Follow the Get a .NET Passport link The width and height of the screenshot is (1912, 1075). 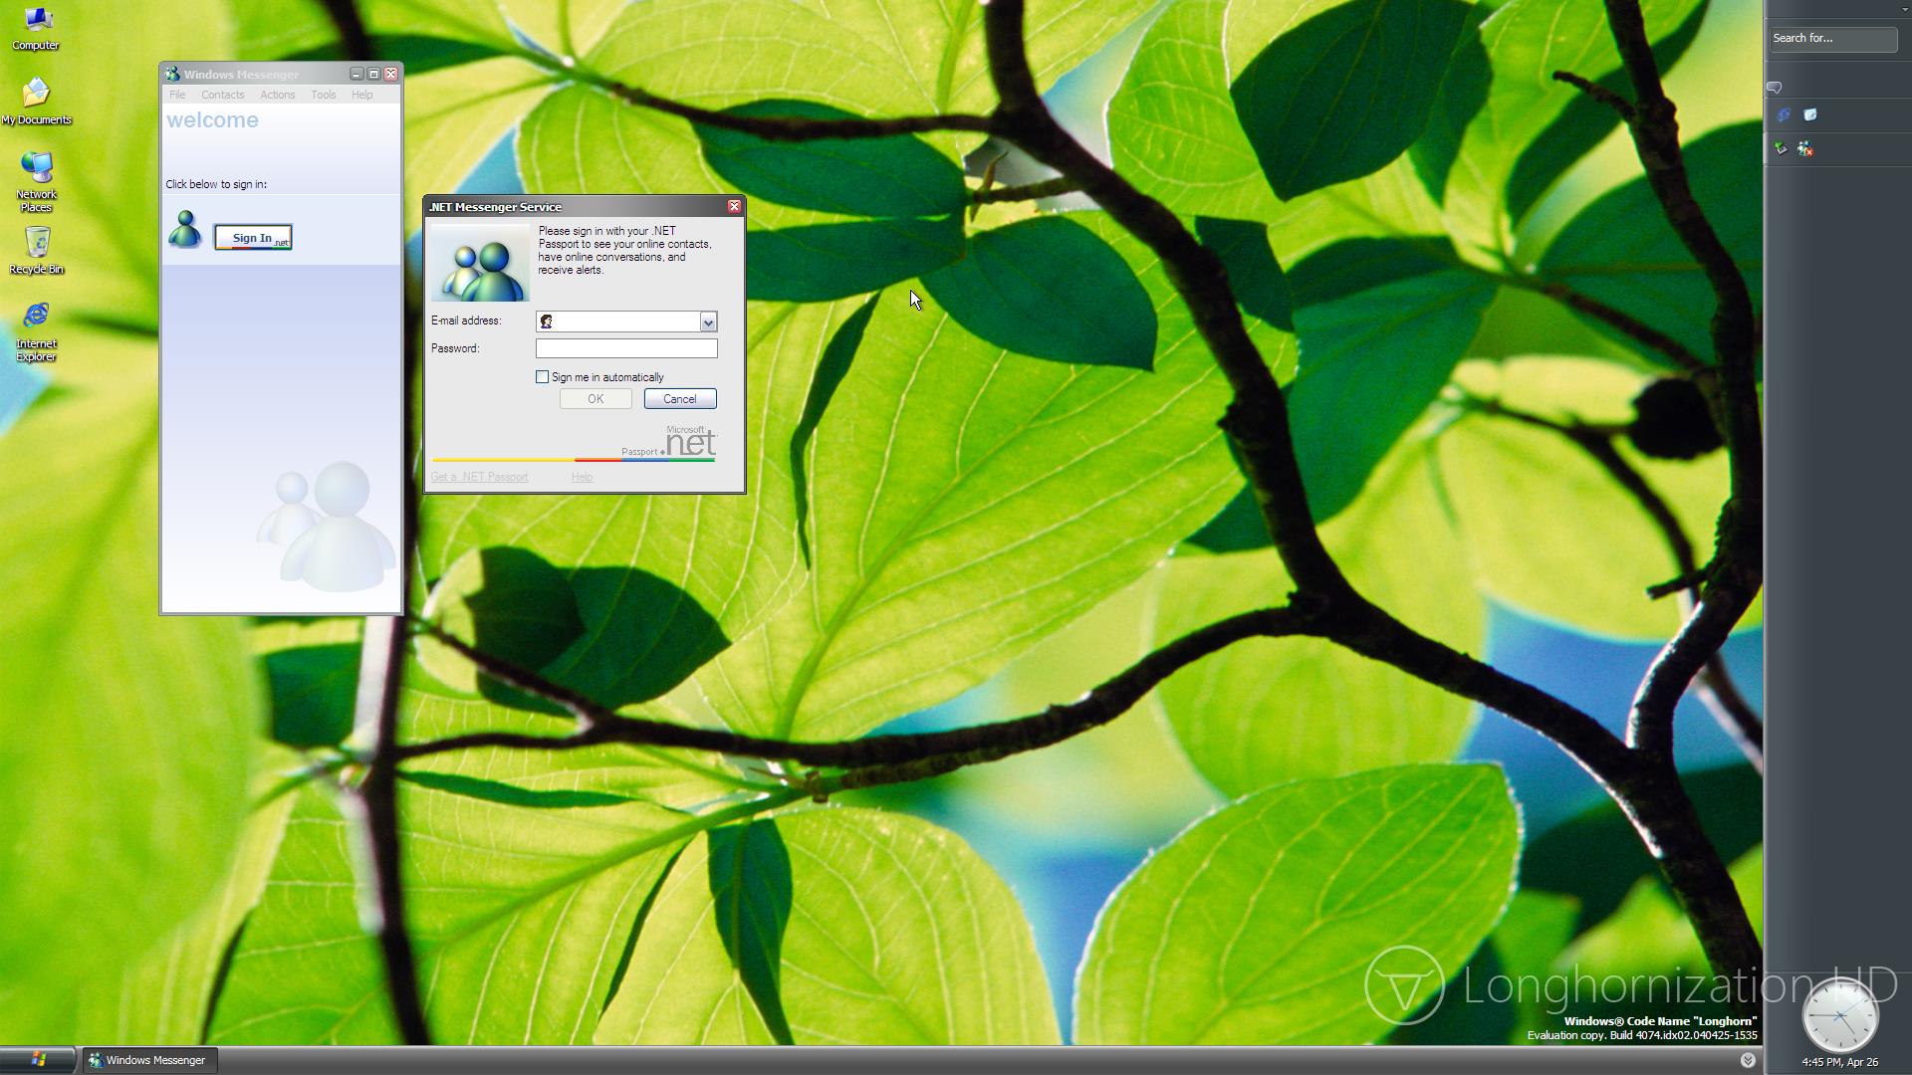479,477
